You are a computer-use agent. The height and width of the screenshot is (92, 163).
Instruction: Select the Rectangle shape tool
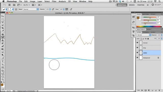coord(3,67)
